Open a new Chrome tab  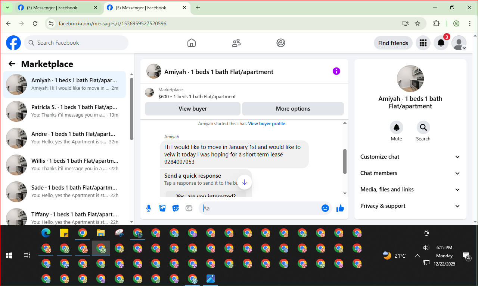(198, 7)
